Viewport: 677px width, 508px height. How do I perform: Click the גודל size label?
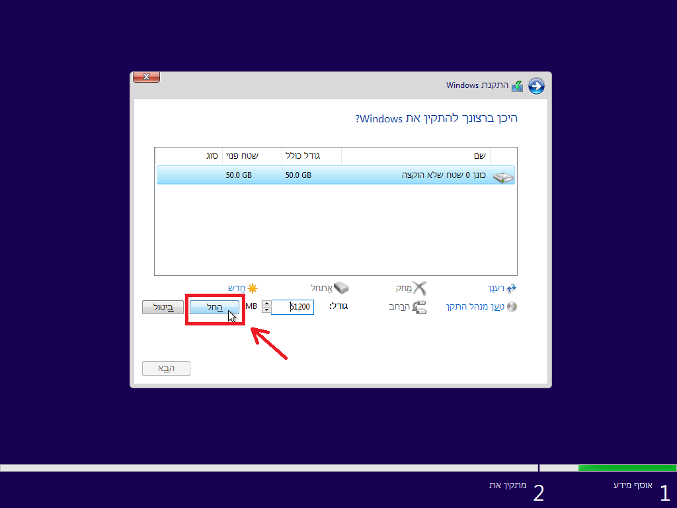click(339, 306)
